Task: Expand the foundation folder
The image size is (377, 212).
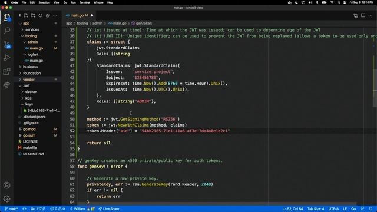Action: [x=32, y=73]
